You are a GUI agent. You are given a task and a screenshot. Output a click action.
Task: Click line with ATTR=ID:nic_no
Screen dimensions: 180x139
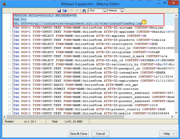point(94,48)
